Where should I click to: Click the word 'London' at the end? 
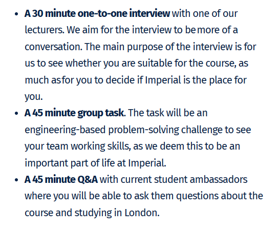coord(141,213)
